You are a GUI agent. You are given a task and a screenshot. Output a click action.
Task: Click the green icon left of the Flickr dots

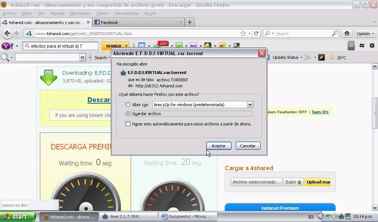click(179, 45)
